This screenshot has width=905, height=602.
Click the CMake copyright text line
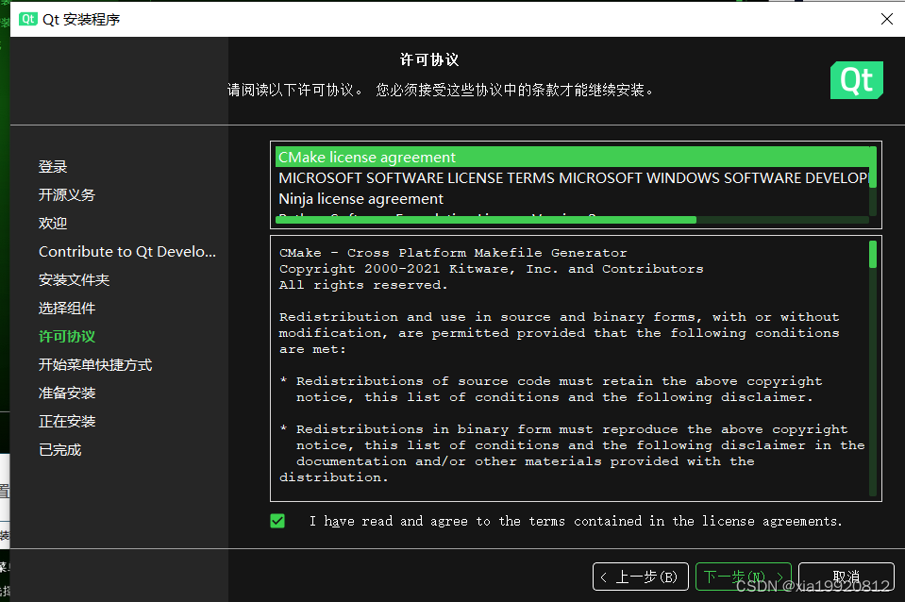pyautogui.click(x=491, y=269)
